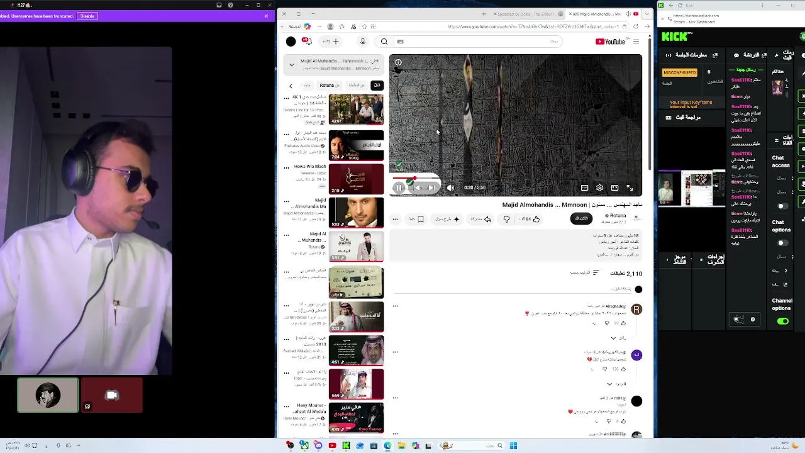Switch player to theater mode
Screen dimensions: 805x453
pos(614,187)
